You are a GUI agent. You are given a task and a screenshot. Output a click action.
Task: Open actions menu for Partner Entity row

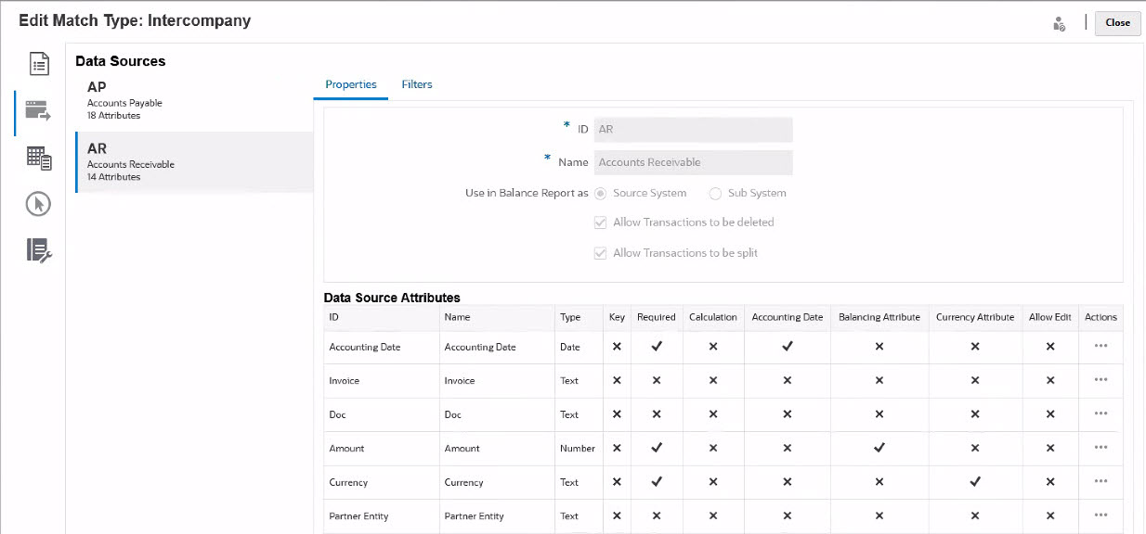[1101, 515]
